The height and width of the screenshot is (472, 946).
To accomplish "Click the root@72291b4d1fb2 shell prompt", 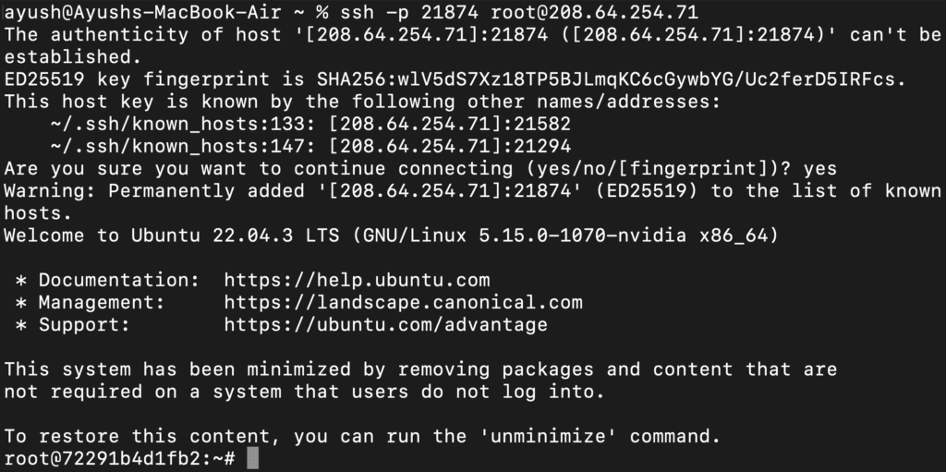I will 120,459.
